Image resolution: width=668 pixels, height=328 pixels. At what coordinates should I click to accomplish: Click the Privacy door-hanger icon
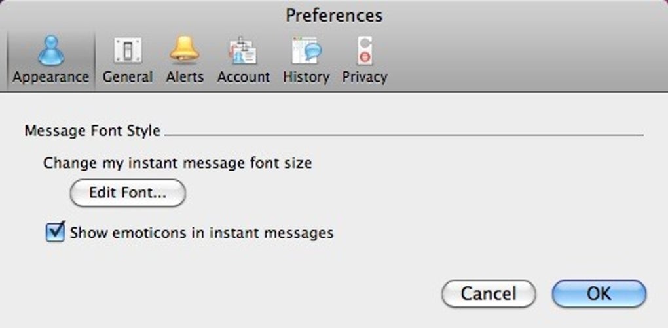pos(364,50)
